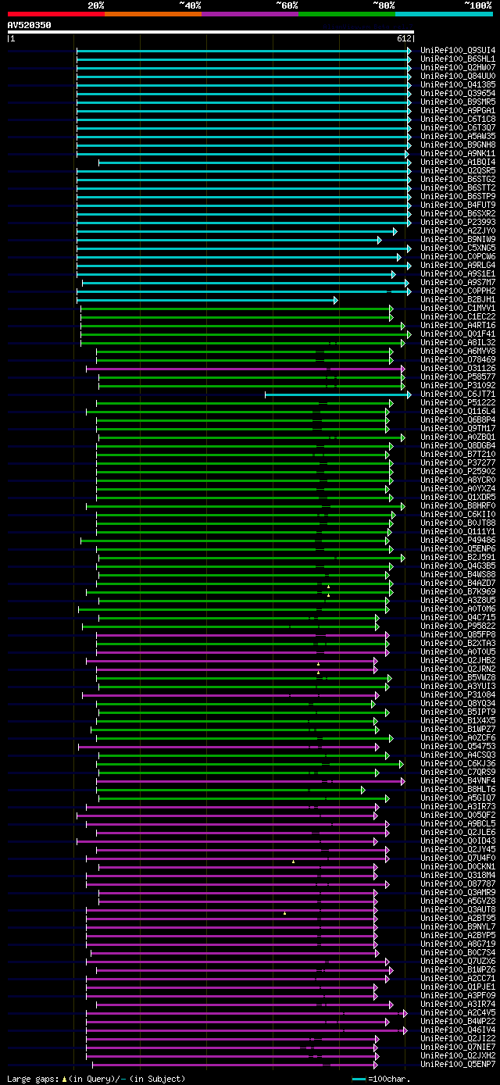The height and width of the screenshot is (1085, 500).
Task: Select the UniRef100_P31084 label
Action: [x=458, y=694]
